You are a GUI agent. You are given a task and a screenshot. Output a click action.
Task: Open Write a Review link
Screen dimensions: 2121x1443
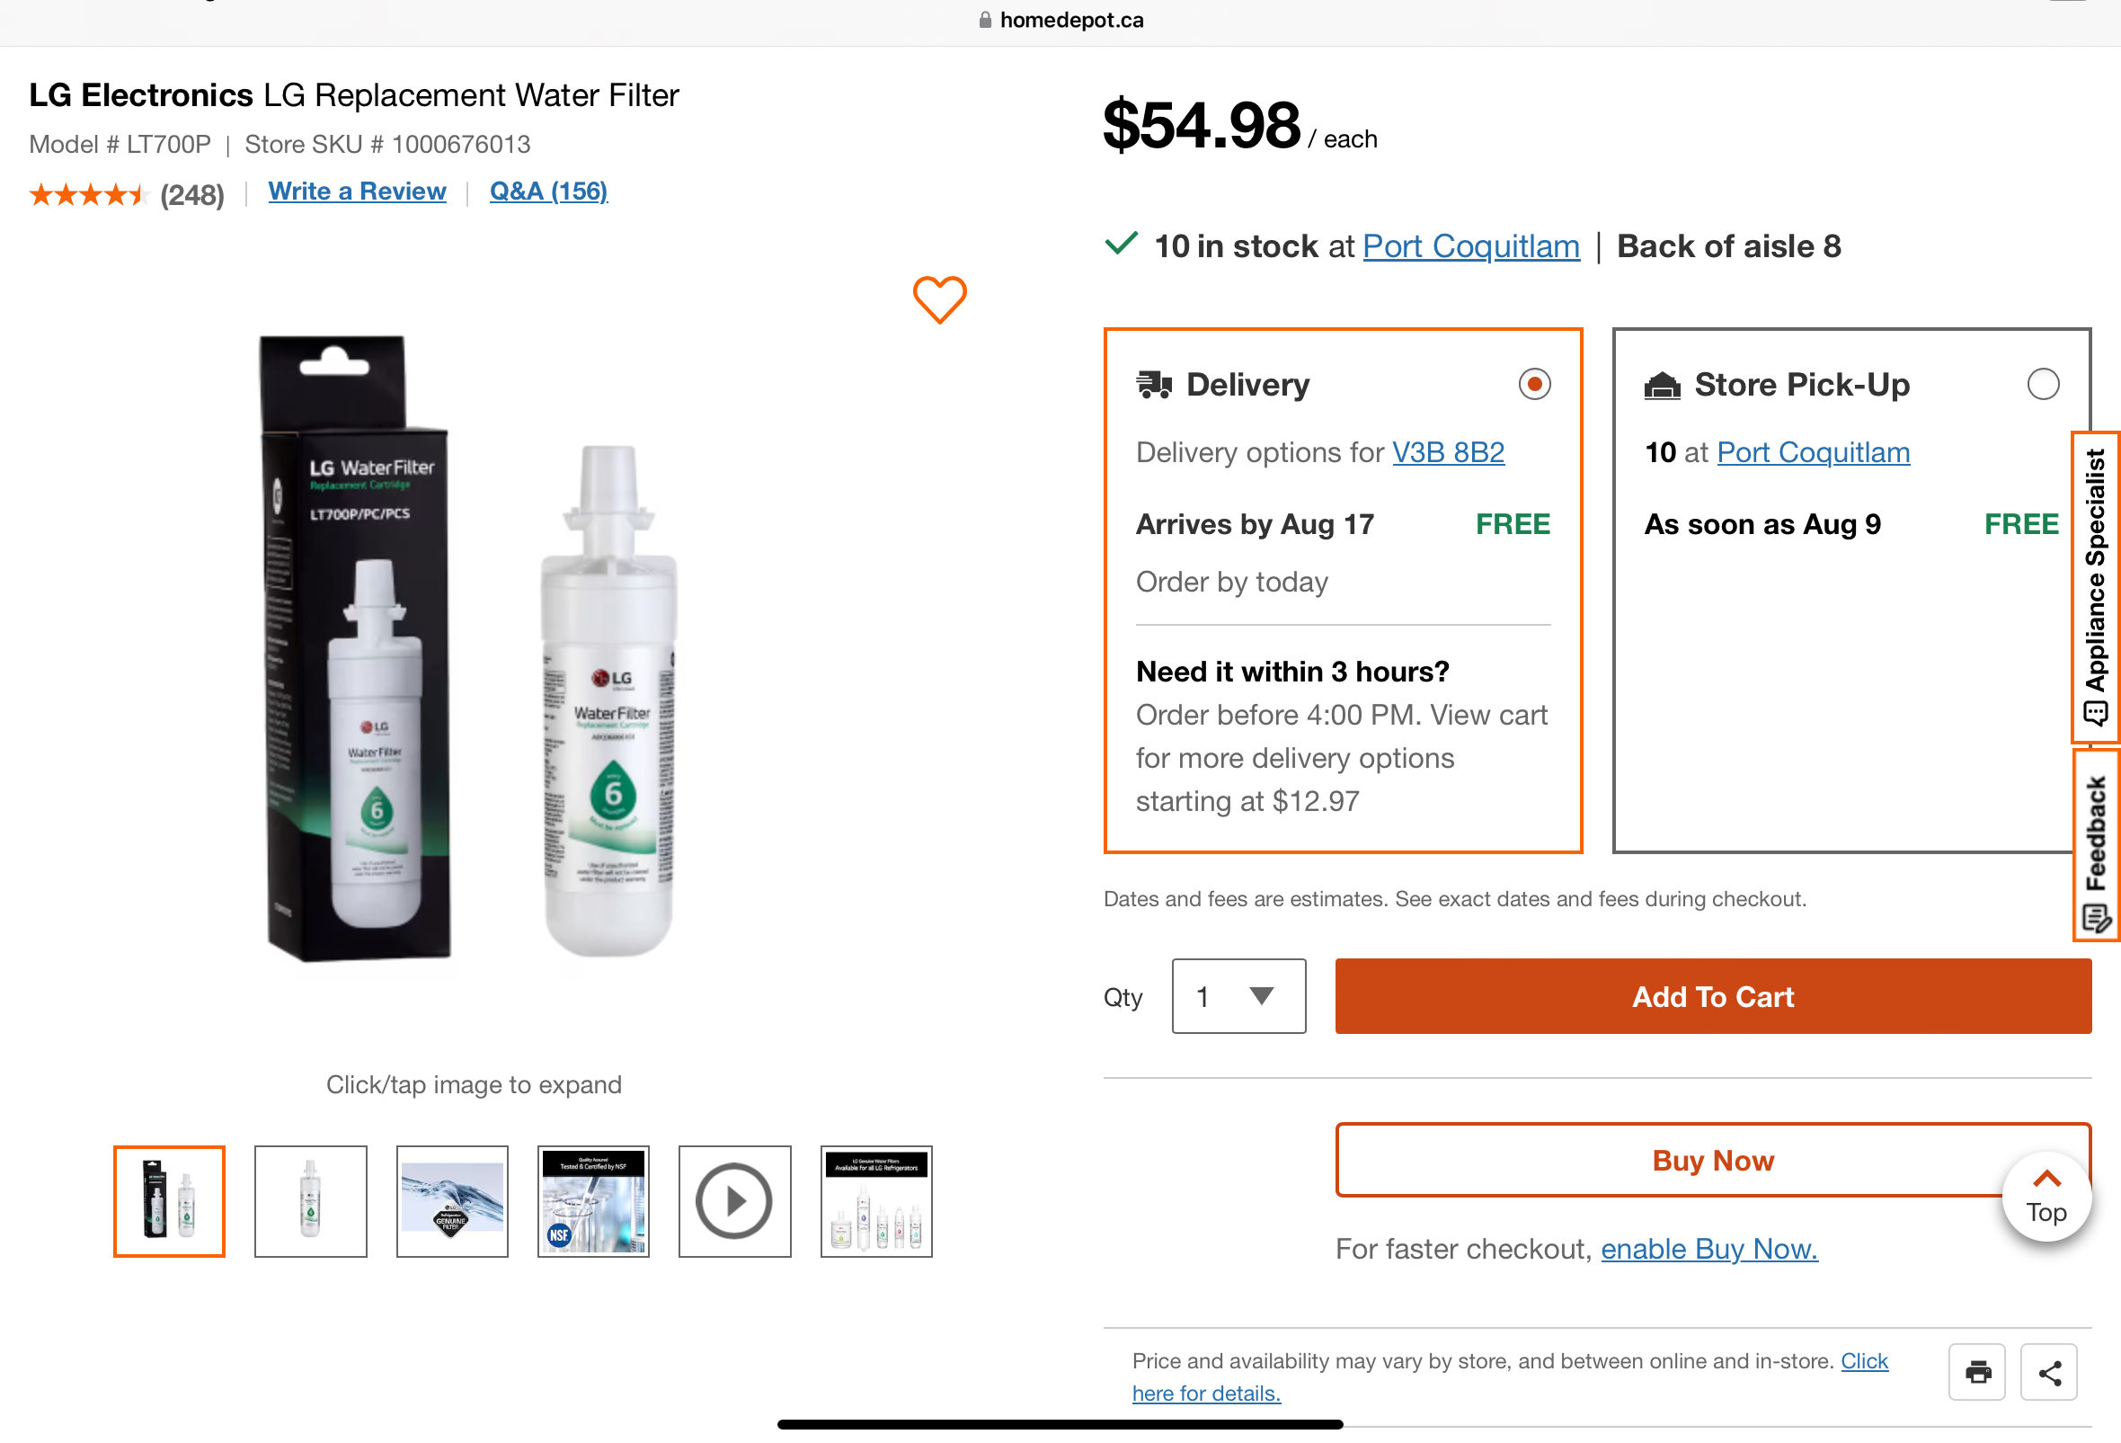(x=357, y=192)
